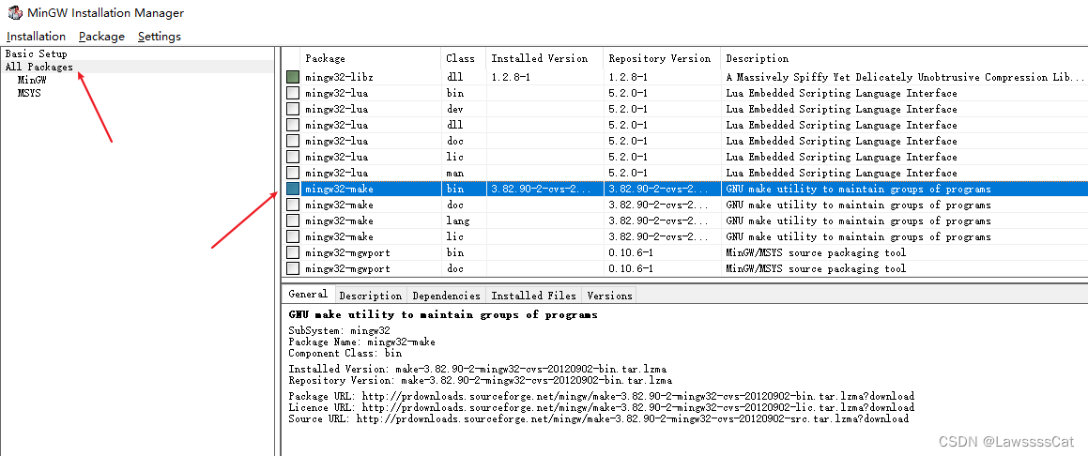
Task: Select All Packages in the left tree
Action: click(x=38, y=67)
